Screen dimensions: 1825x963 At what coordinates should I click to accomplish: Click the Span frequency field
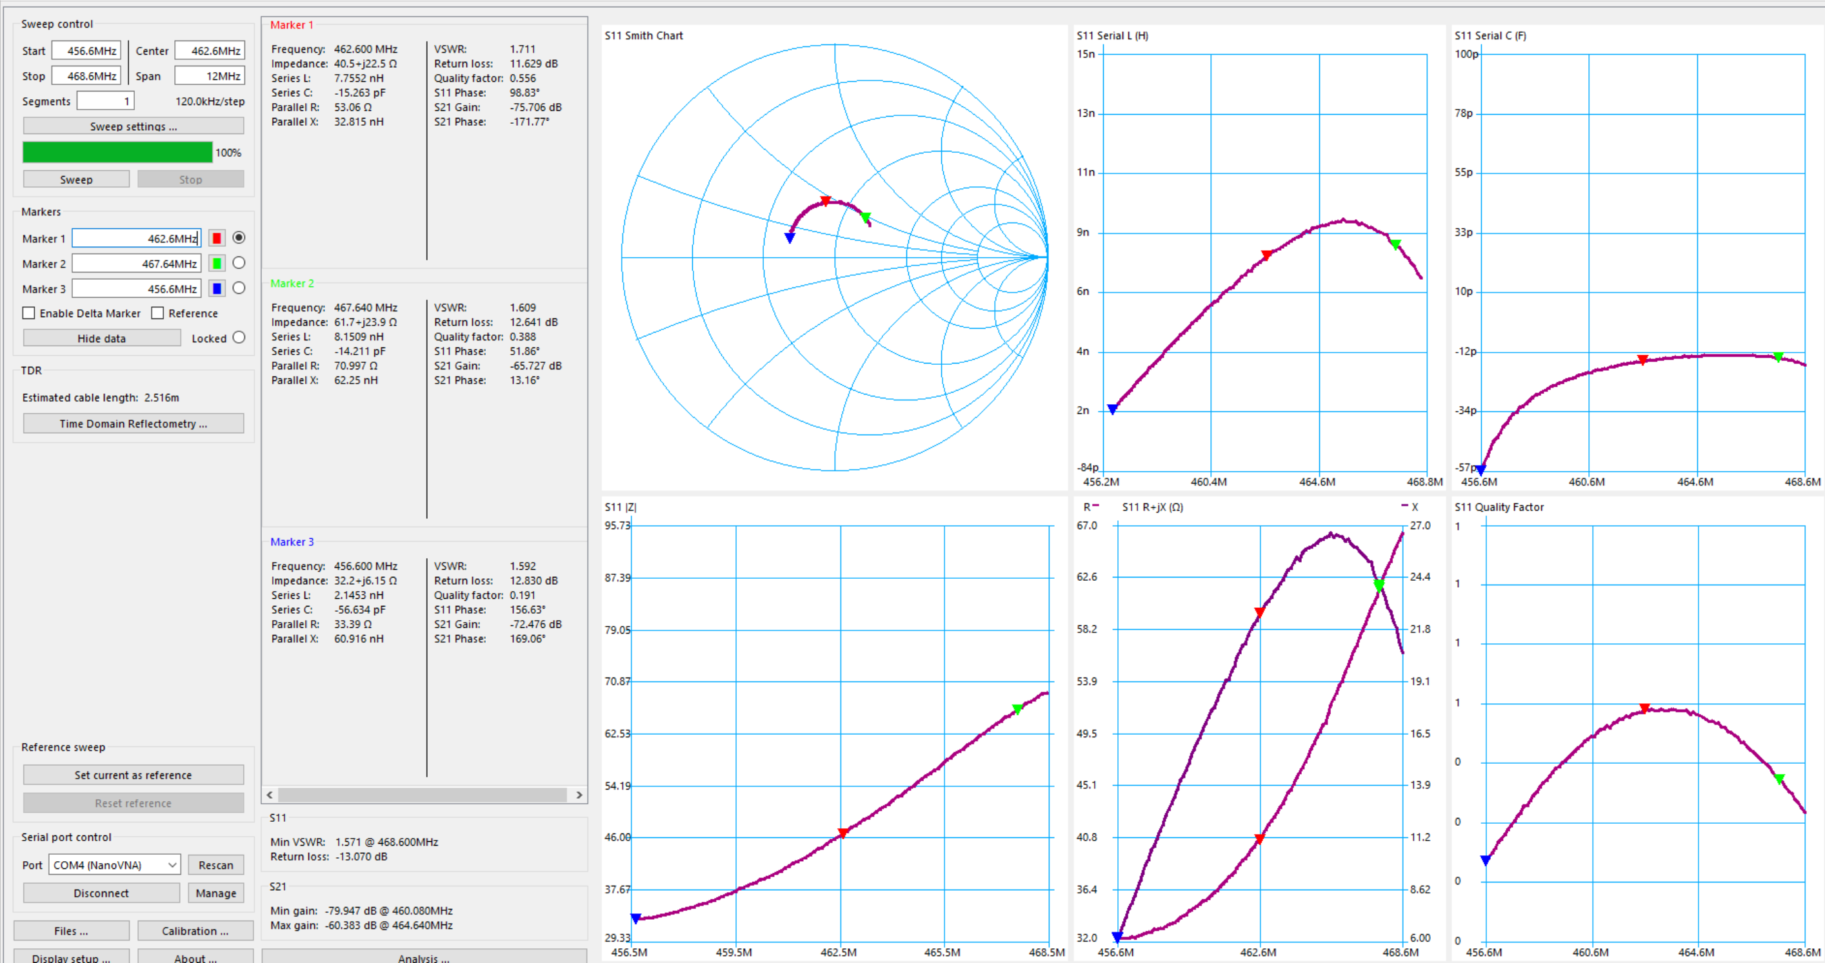coord(210,76)
